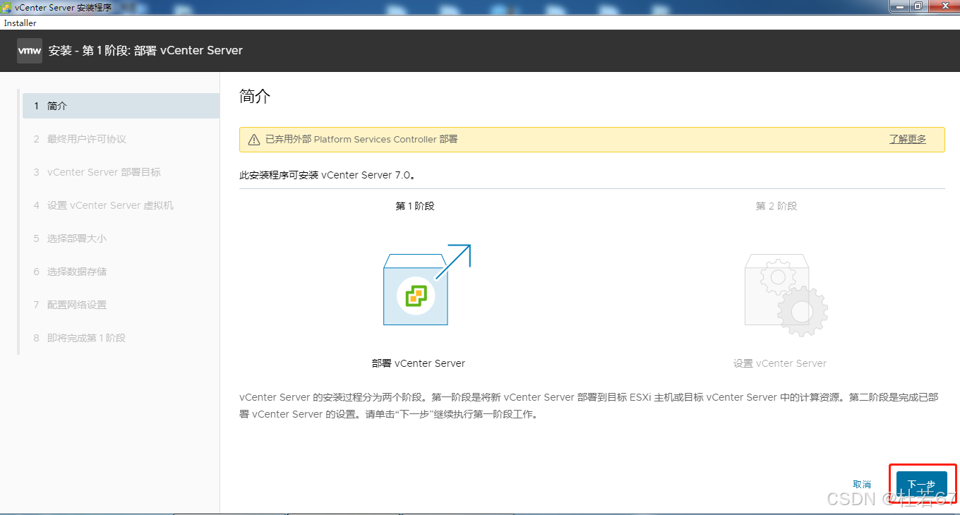Select step 1 简介 in sidebar
The image size is (960, 515).
click(x=121, y=106)
